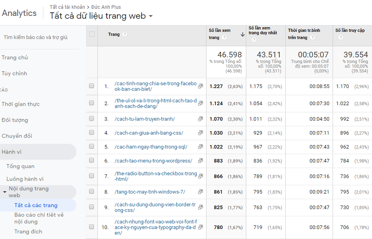
Task: Click help icon under Số lần xem trang
Action: [224, 37]
